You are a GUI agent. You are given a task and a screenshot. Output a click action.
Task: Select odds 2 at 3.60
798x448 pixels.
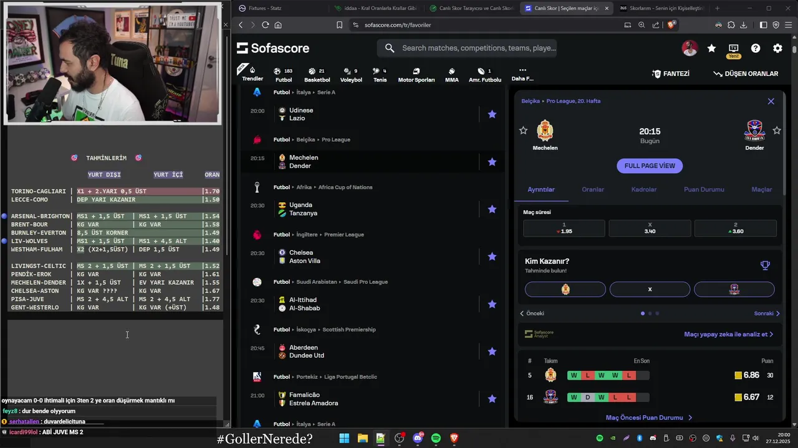(736, 228)
